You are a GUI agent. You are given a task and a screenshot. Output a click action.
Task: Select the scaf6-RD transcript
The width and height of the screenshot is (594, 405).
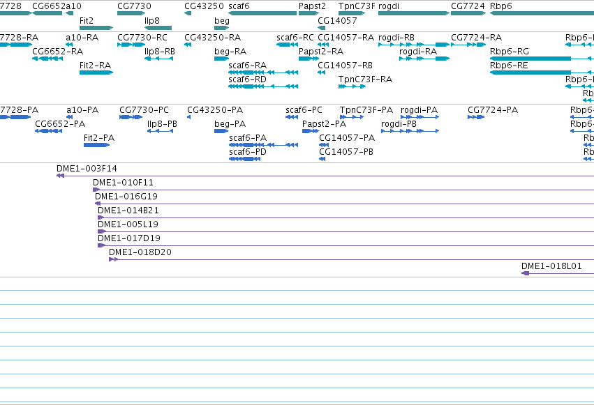click(263, 86)
